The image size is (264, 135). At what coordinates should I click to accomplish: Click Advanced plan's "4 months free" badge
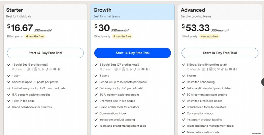tap(209, 36)
